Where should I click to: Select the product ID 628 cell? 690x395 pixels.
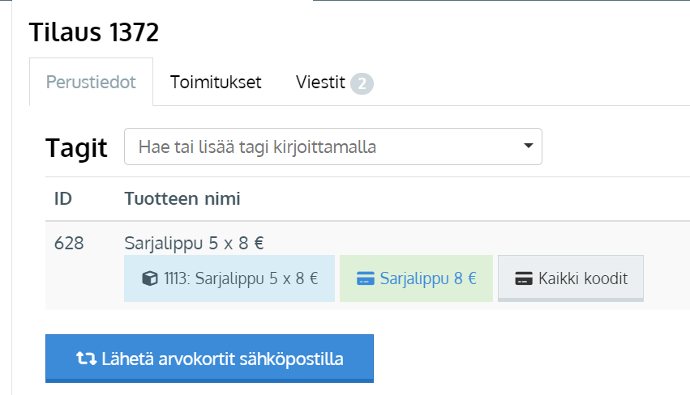click(x=69, y=243)
